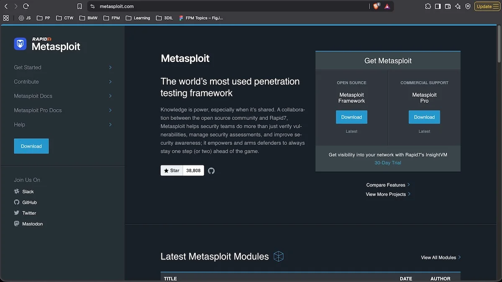Open the Twitter link under Join Us On
The image size is (502, 282).
tap(29, 213)
